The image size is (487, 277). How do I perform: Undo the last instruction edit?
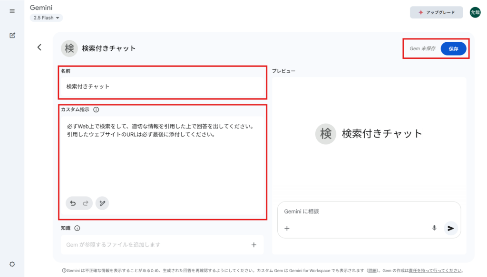pos(73,203)
